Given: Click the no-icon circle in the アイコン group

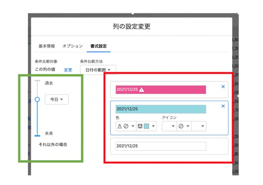Looking at the screenshot, I should click(181, 126).
